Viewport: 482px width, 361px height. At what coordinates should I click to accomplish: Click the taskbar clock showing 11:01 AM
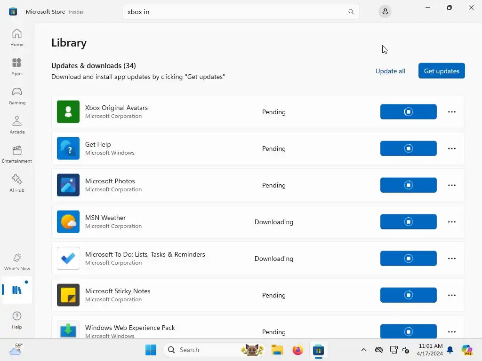click(x=430, y=350)
